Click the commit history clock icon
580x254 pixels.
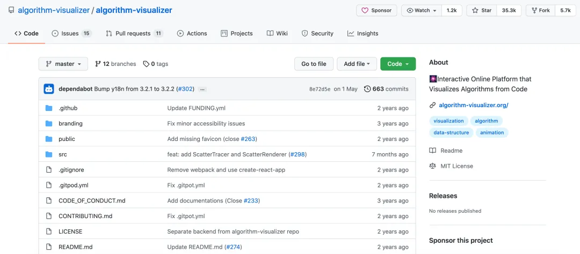[x=367, y=89]
